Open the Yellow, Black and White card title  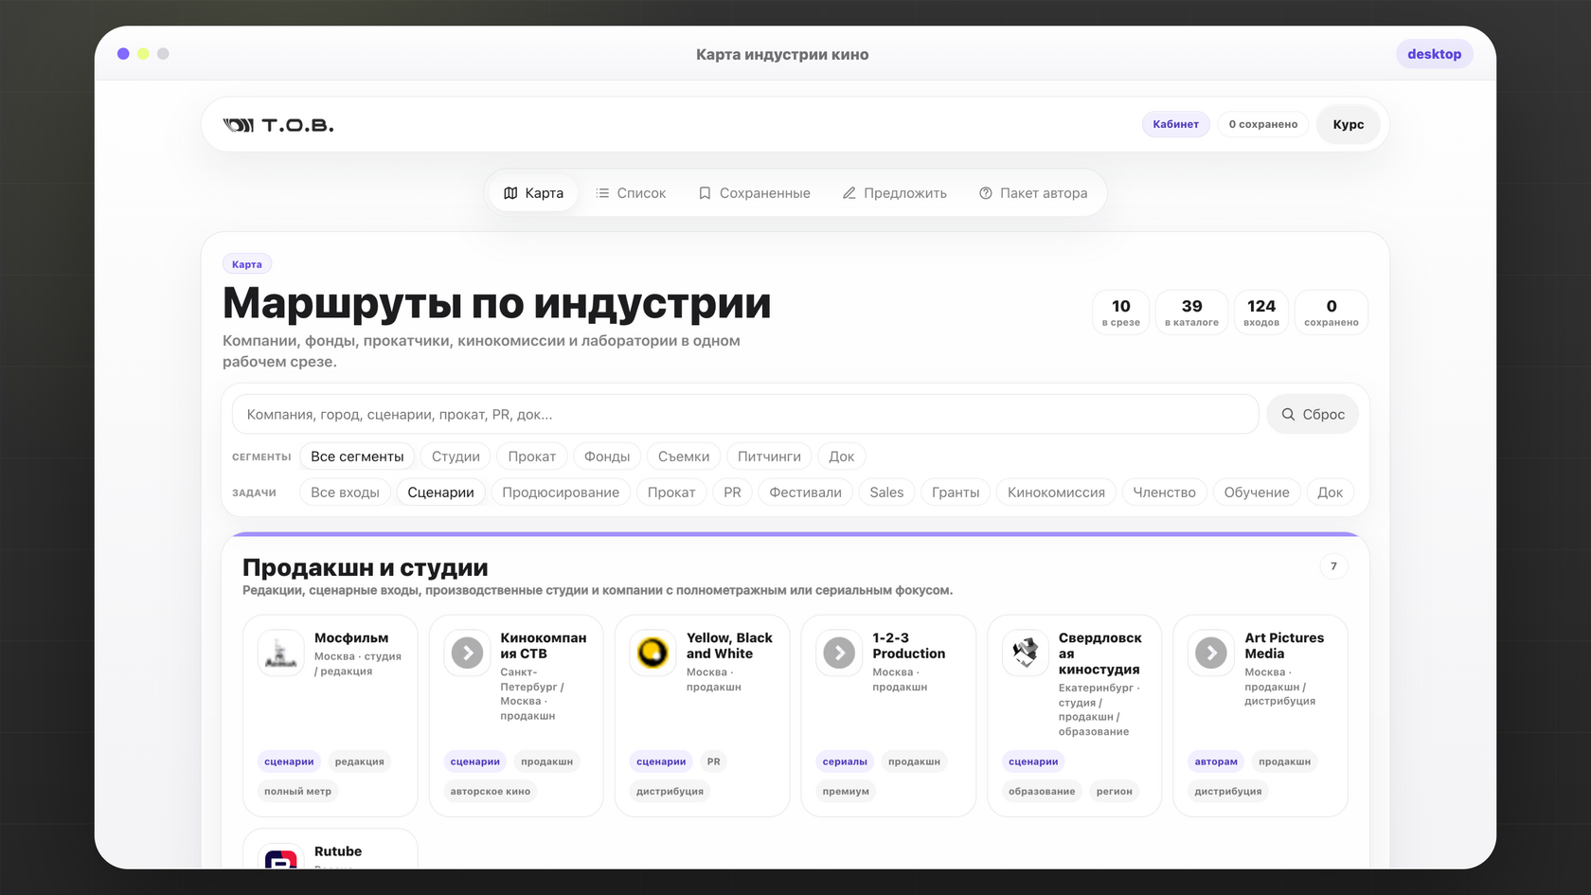coord(729,646)
